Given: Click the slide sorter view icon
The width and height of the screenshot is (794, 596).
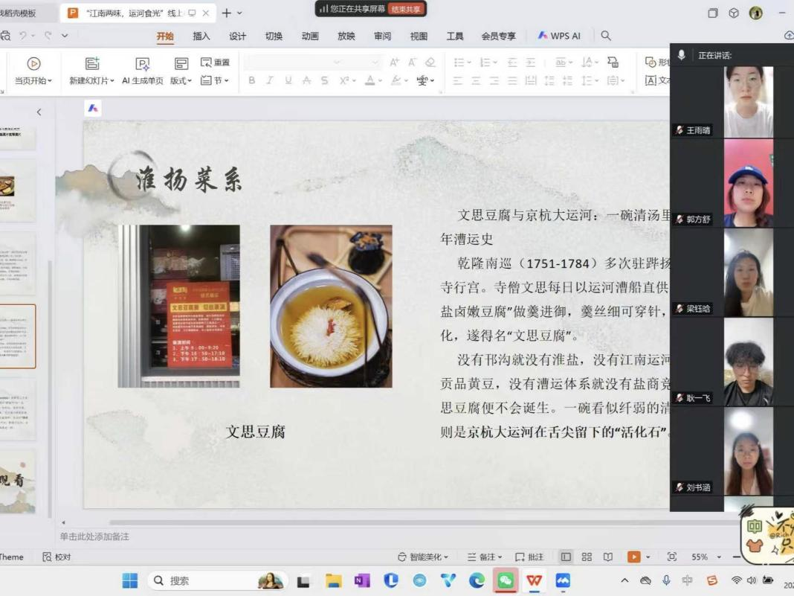Looking at the screenshot, I should 587,557.
